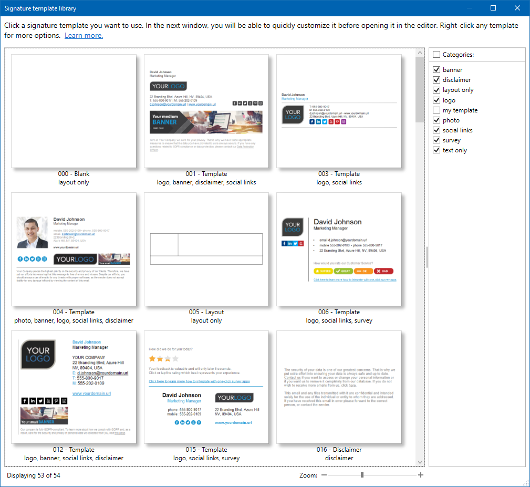This screenshot has height=487, width=530.
Task: Uncheck the 'logo' category
Action: point(437,100)
